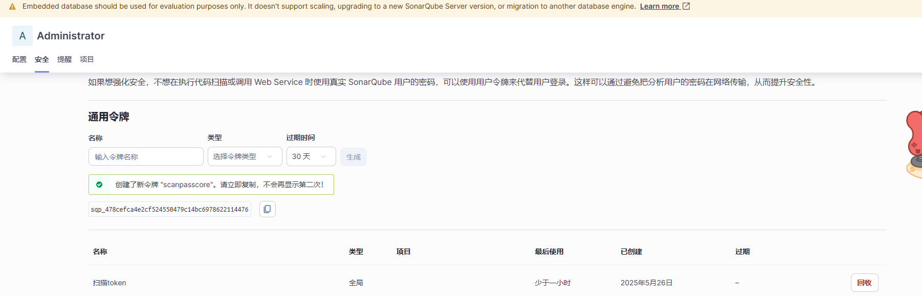The width and height of the screenshot is (922, 296).
Task: Open the 选择令牌类型 dropdown
Action: click(245, 156)
